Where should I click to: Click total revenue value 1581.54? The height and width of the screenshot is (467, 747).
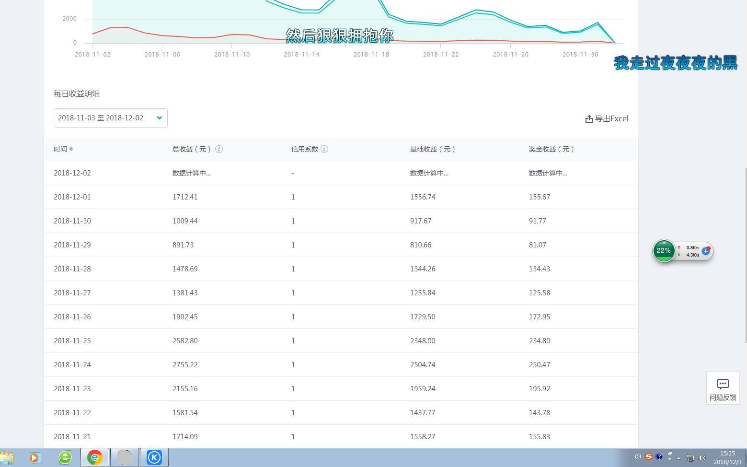(185, 413)
